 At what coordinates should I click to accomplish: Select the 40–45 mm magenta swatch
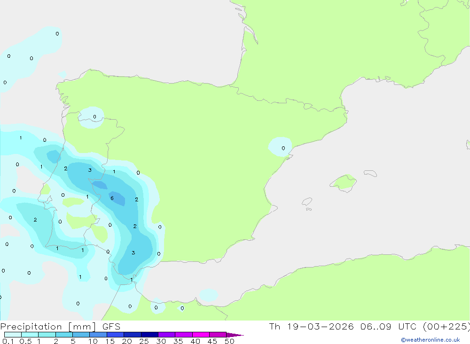click(201, 335)
